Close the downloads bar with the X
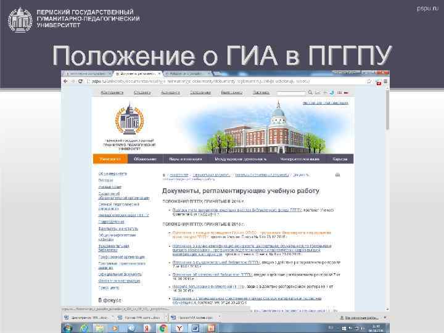Screen dimensions: 444x333 pos(385,318)
